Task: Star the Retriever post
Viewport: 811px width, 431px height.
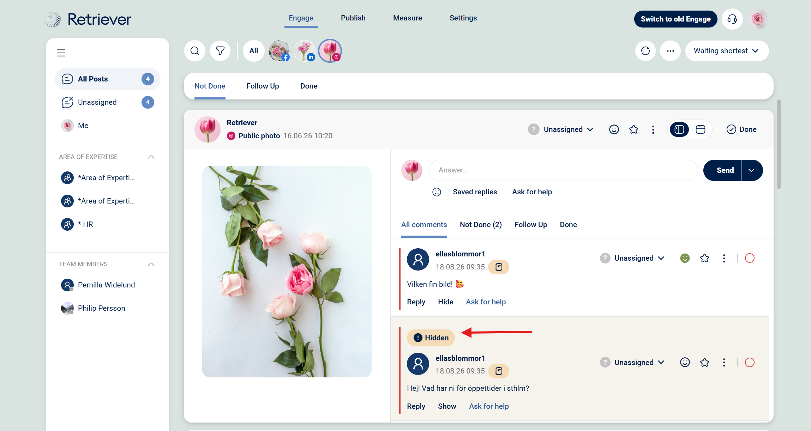Action: 634,129
